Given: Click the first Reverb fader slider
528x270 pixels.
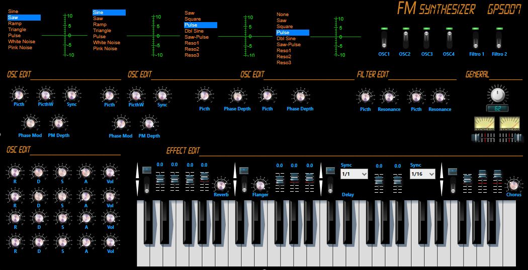Looking at the screenshot, I should point(160,177).
